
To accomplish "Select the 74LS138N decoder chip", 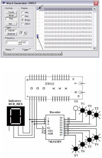I will click(55, 127).
